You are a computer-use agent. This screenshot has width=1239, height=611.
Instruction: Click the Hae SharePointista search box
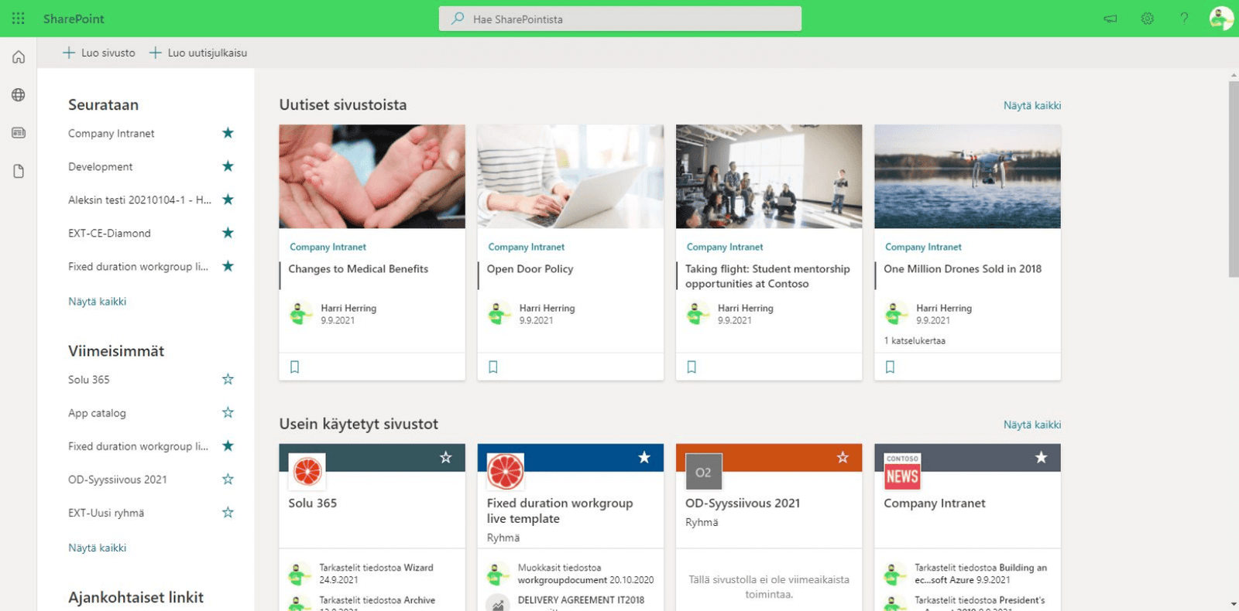(619, 19)
